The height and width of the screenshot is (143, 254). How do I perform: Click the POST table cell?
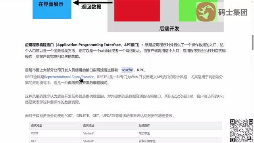tap(55, 133)
